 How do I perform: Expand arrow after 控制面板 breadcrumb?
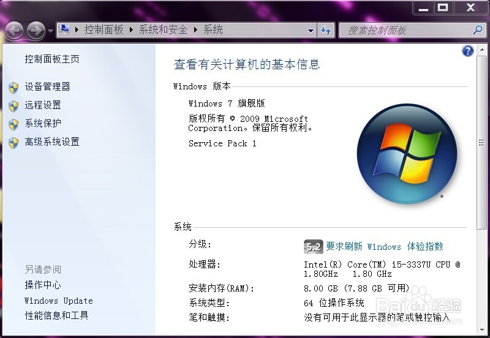(131, 30)
